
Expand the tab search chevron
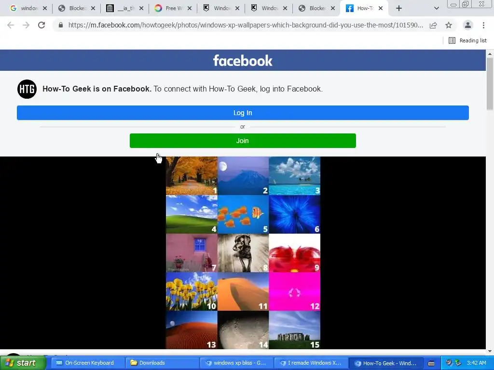click(x=436, y=9)
